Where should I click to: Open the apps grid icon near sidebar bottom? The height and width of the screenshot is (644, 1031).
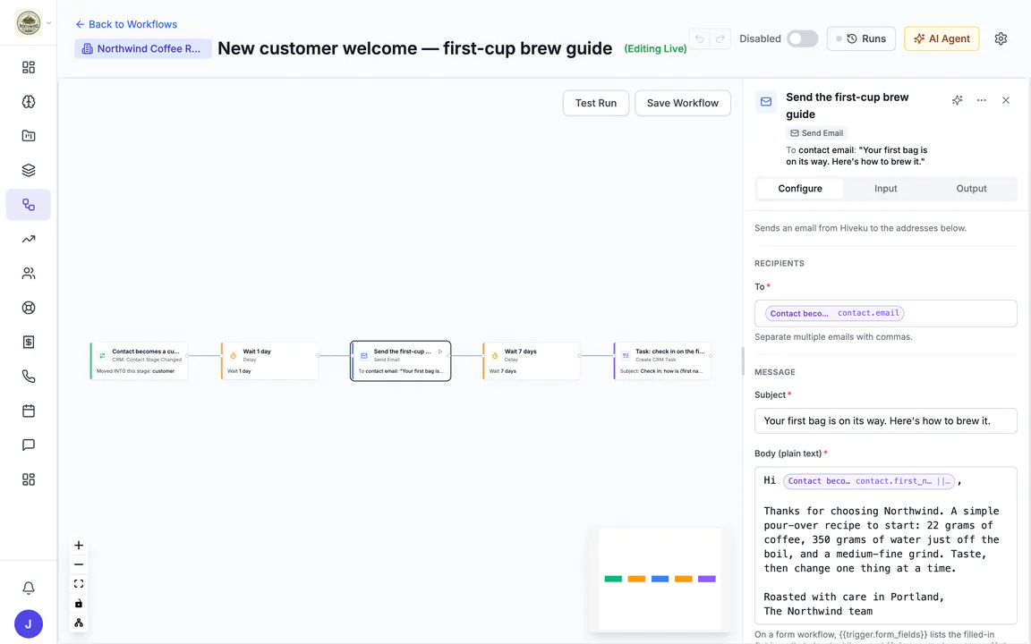click(x=29, y=479)
